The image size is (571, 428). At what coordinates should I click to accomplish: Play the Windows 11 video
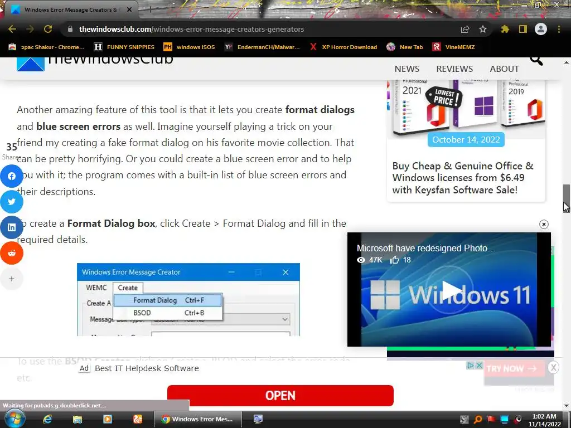coord(452,290)
